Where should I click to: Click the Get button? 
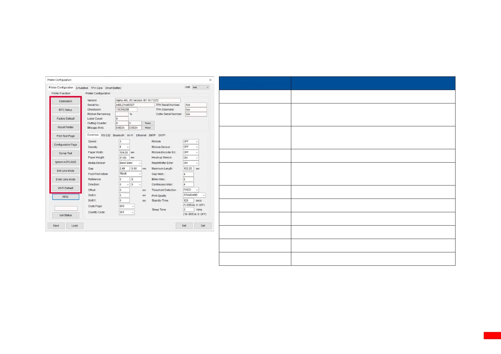pyautogui.click(x=203, y=226)
